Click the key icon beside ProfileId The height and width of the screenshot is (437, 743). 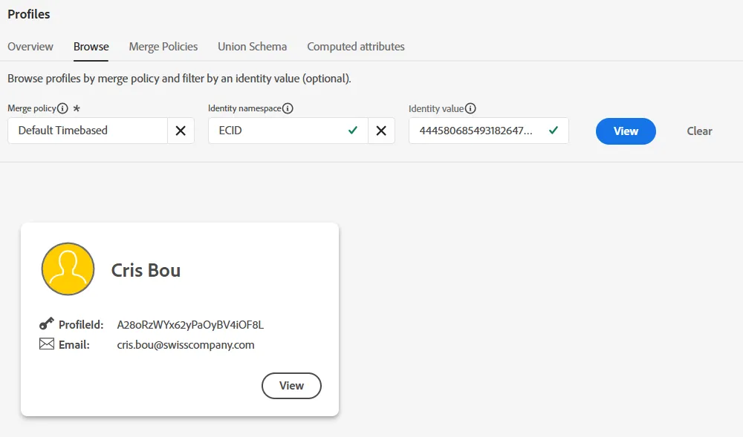tap(46, 323)
